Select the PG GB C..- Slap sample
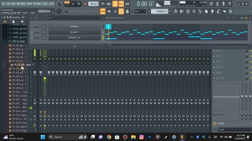 coord(18,103)
